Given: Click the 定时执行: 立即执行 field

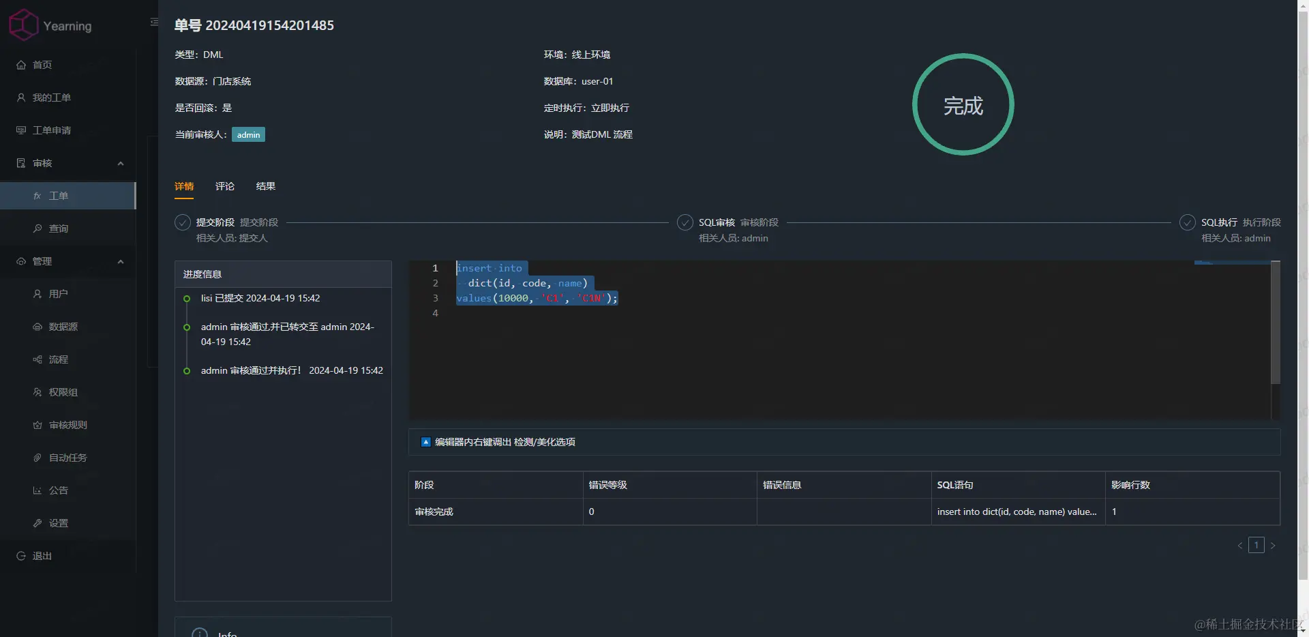Looking at the screenshot, I should pyautogui.click(x=587, y=108).
